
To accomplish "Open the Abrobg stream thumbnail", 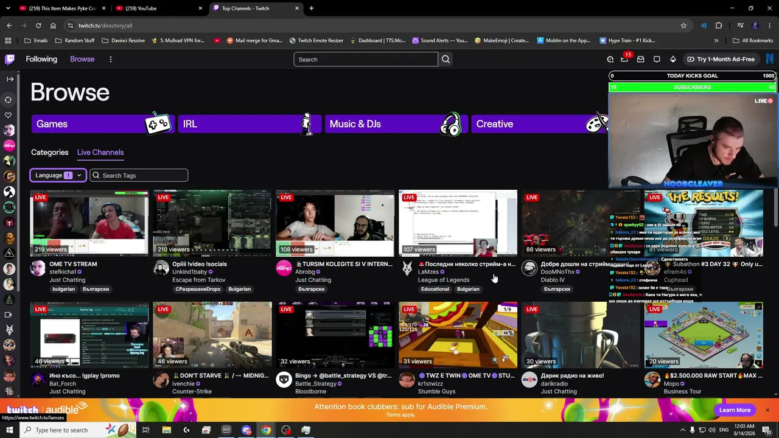I will click(x=335, y=223).
